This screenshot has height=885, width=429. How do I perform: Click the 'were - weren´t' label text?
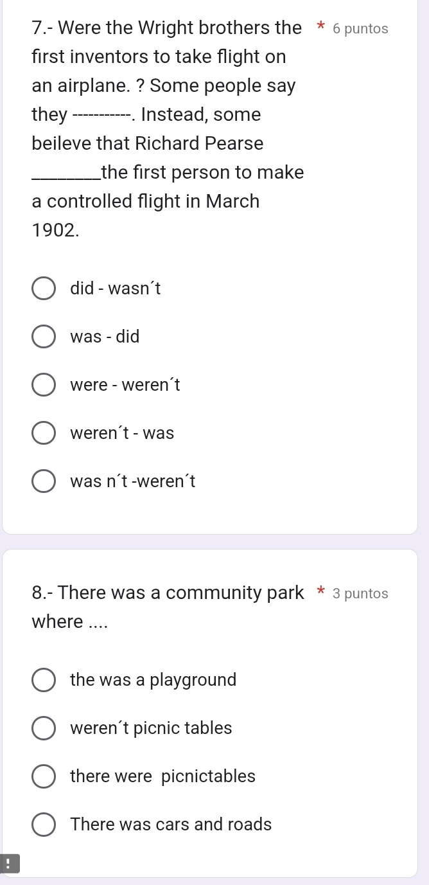(x=125, y=385)
